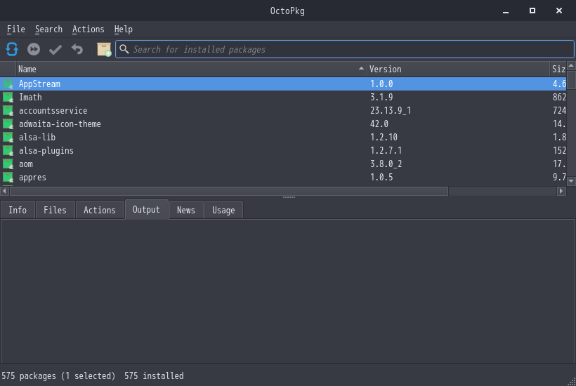Click the Name column sort arrow

(x=361, y=69)
